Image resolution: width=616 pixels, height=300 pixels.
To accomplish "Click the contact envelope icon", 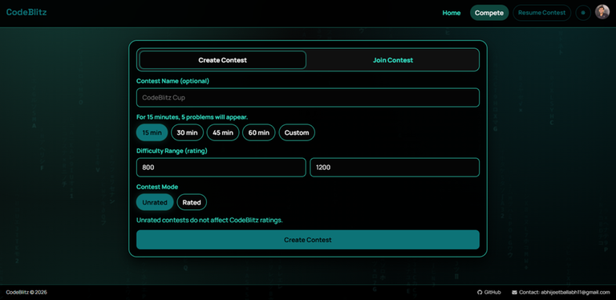I will click(515, 292).
